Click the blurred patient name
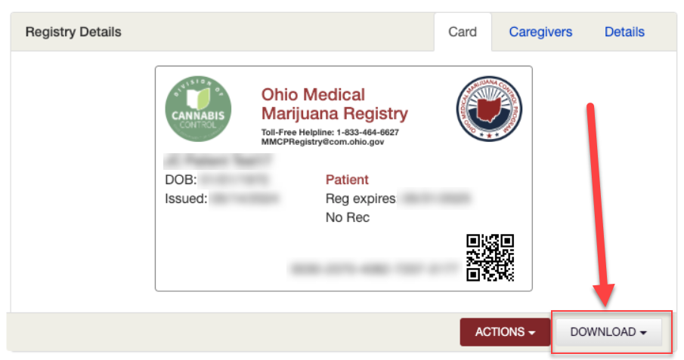The width and height of the screenshot is (684, 360). tap(217, 160)
